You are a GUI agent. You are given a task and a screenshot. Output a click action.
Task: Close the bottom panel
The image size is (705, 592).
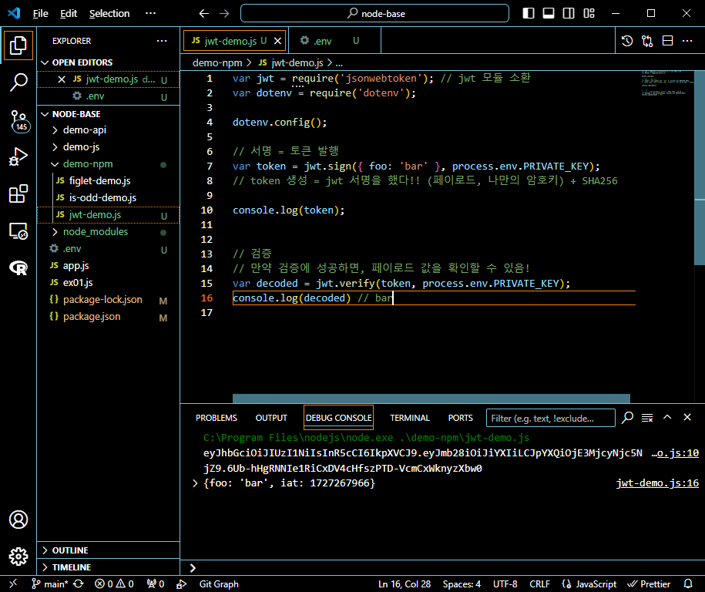tap(687, 418)
